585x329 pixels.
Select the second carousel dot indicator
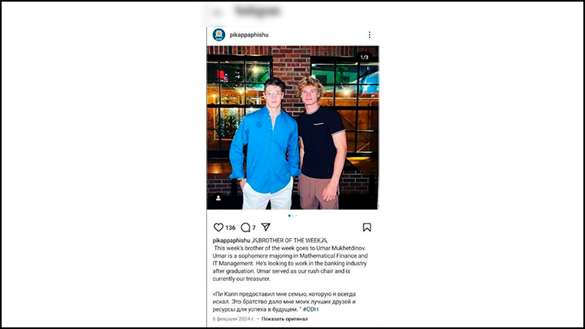292,215
